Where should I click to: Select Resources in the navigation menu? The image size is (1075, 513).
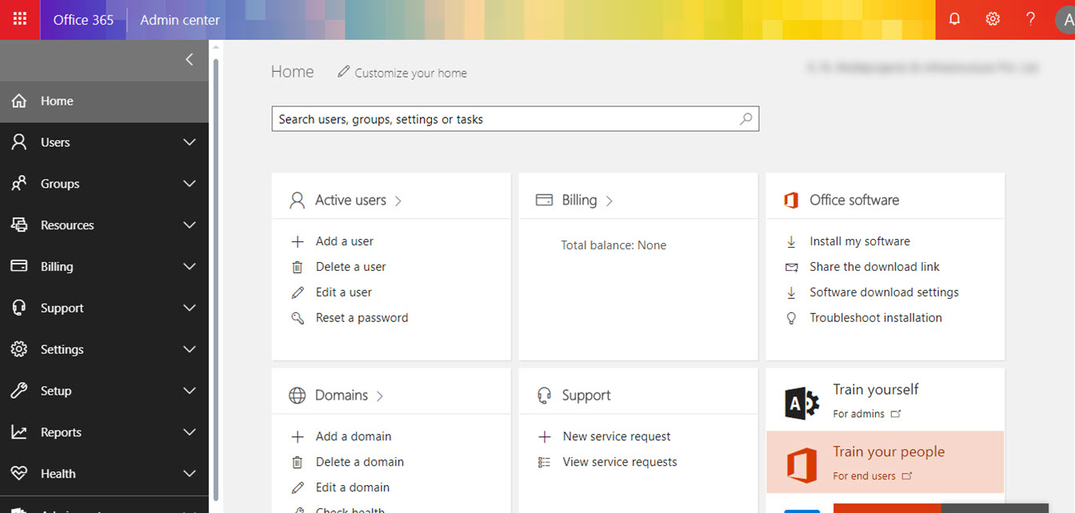104,225
